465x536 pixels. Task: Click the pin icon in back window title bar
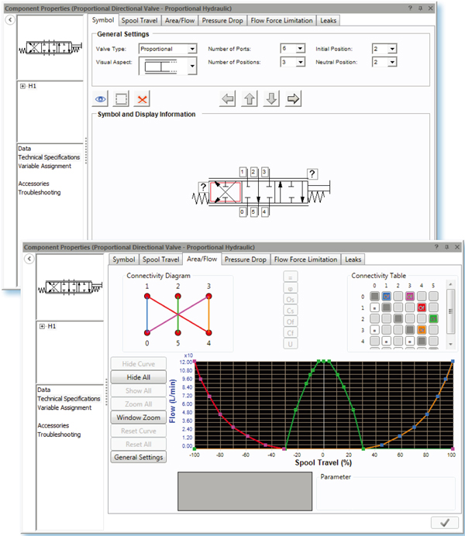(420, 9)
